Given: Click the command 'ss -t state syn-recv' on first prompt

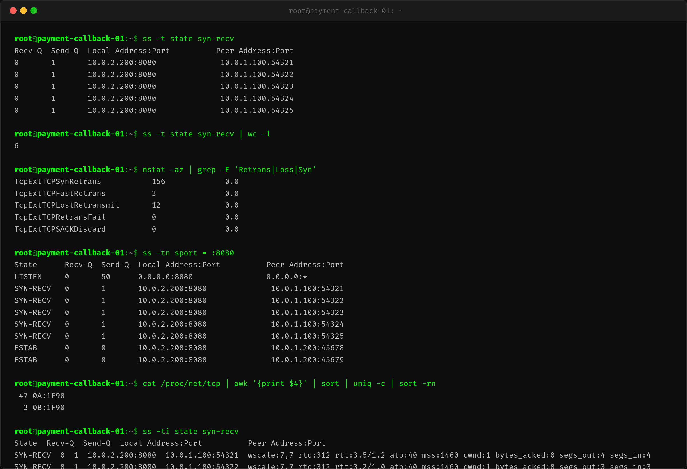Looking at the screenshot, I should click(188, 39).
